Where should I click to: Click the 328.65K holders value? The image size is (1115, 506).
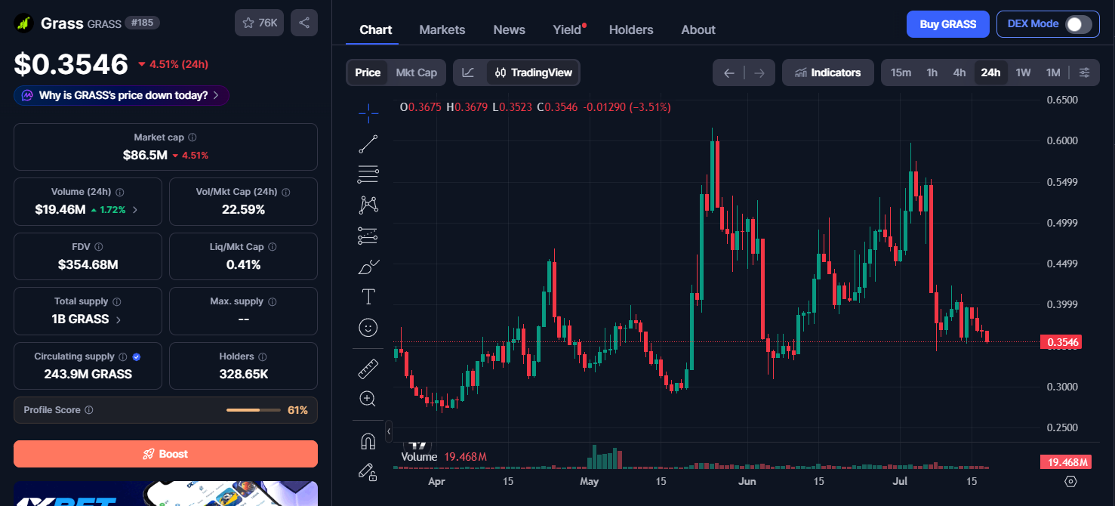(x=243, y=374)
